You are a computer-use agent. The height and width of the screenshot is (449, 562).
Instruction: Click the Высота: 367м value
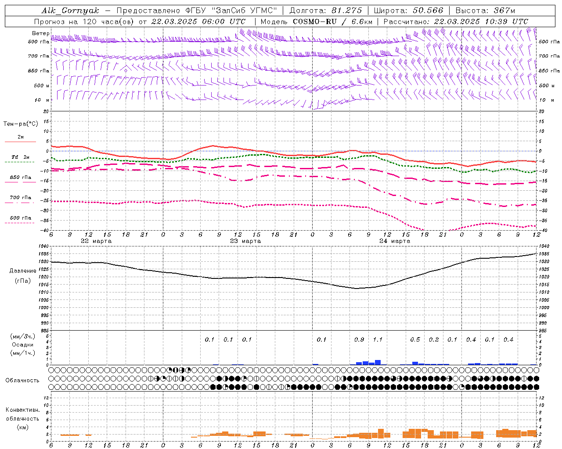tap(485, 11)
